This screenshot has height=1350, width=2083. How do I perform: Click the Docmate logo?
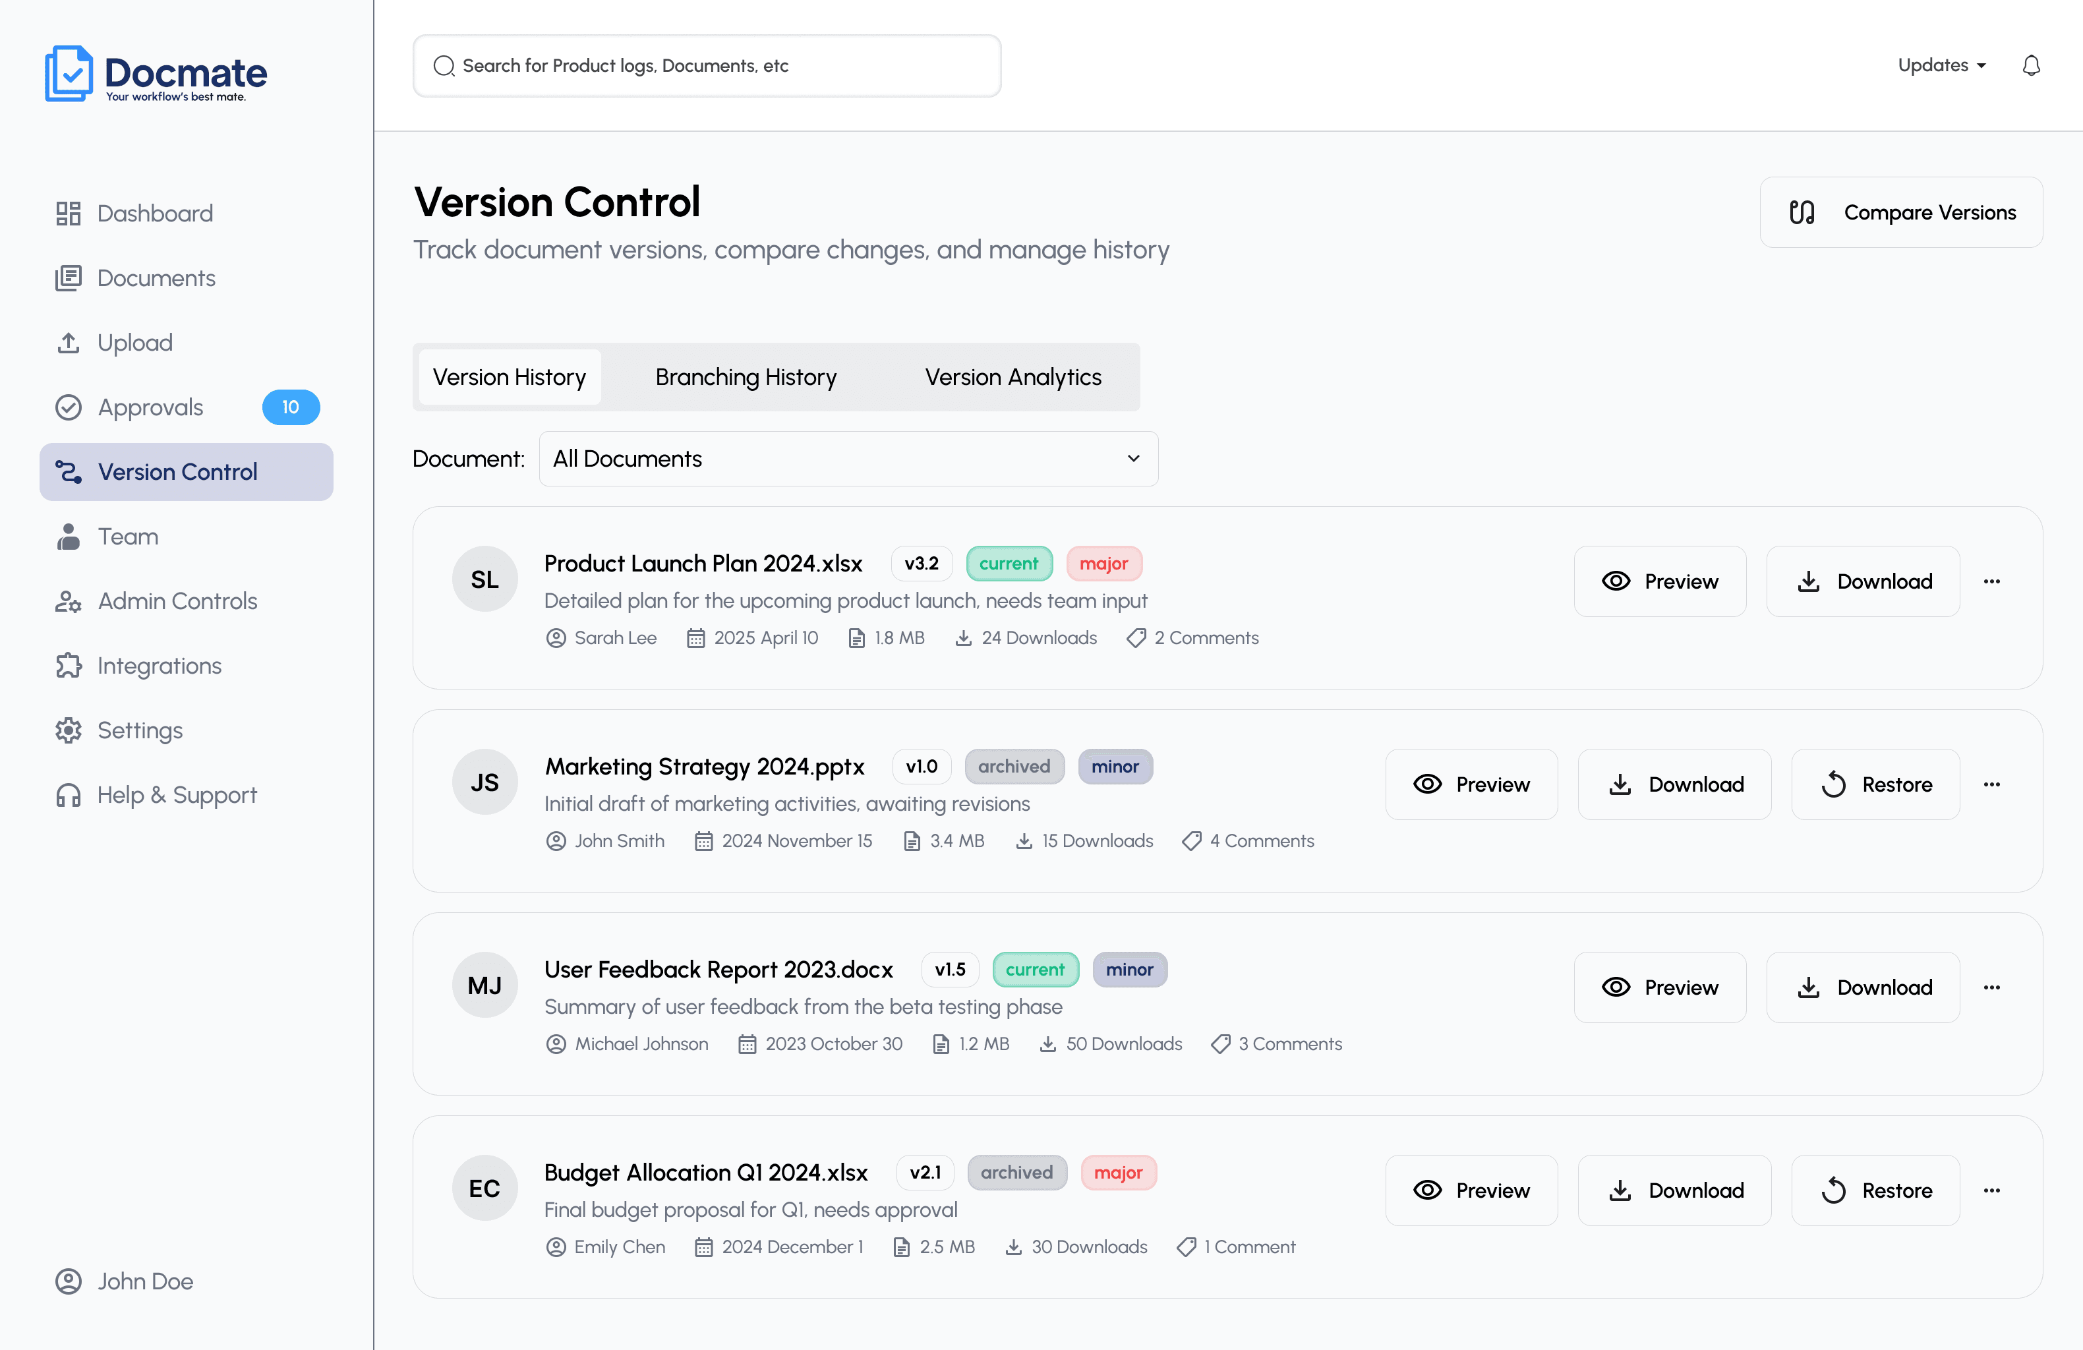(156, 74)
